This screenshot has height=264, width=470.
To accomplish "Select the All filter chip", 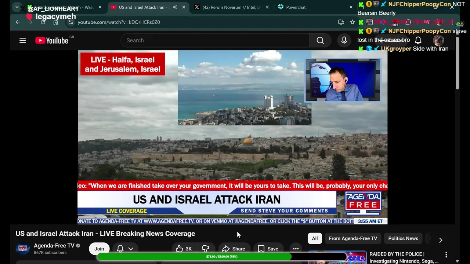I will click(x=315, y=238).
